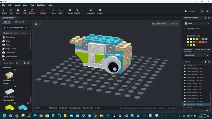Activate the Clone tool
Viewport: 212px width, 119px height.
tap(18, 12)
